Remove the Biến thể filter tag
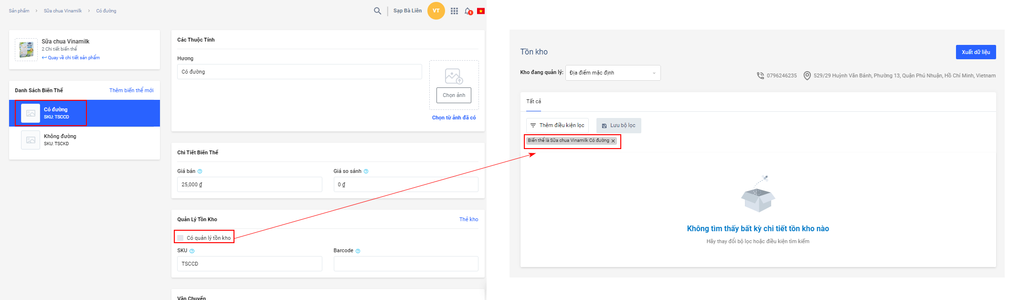This screenshot has width=1009, height=300. 613,141
